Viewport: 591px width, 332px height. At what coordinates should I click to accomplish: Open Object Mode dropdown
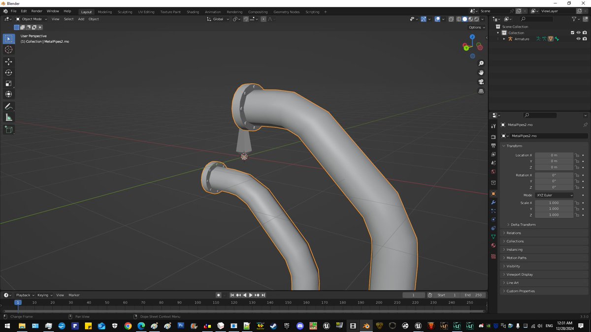32,19
